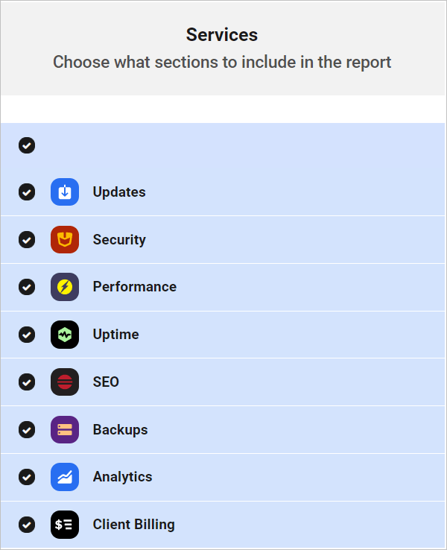
Task: Uncheck the Analytics checkbox
Action: click(27, 477)
